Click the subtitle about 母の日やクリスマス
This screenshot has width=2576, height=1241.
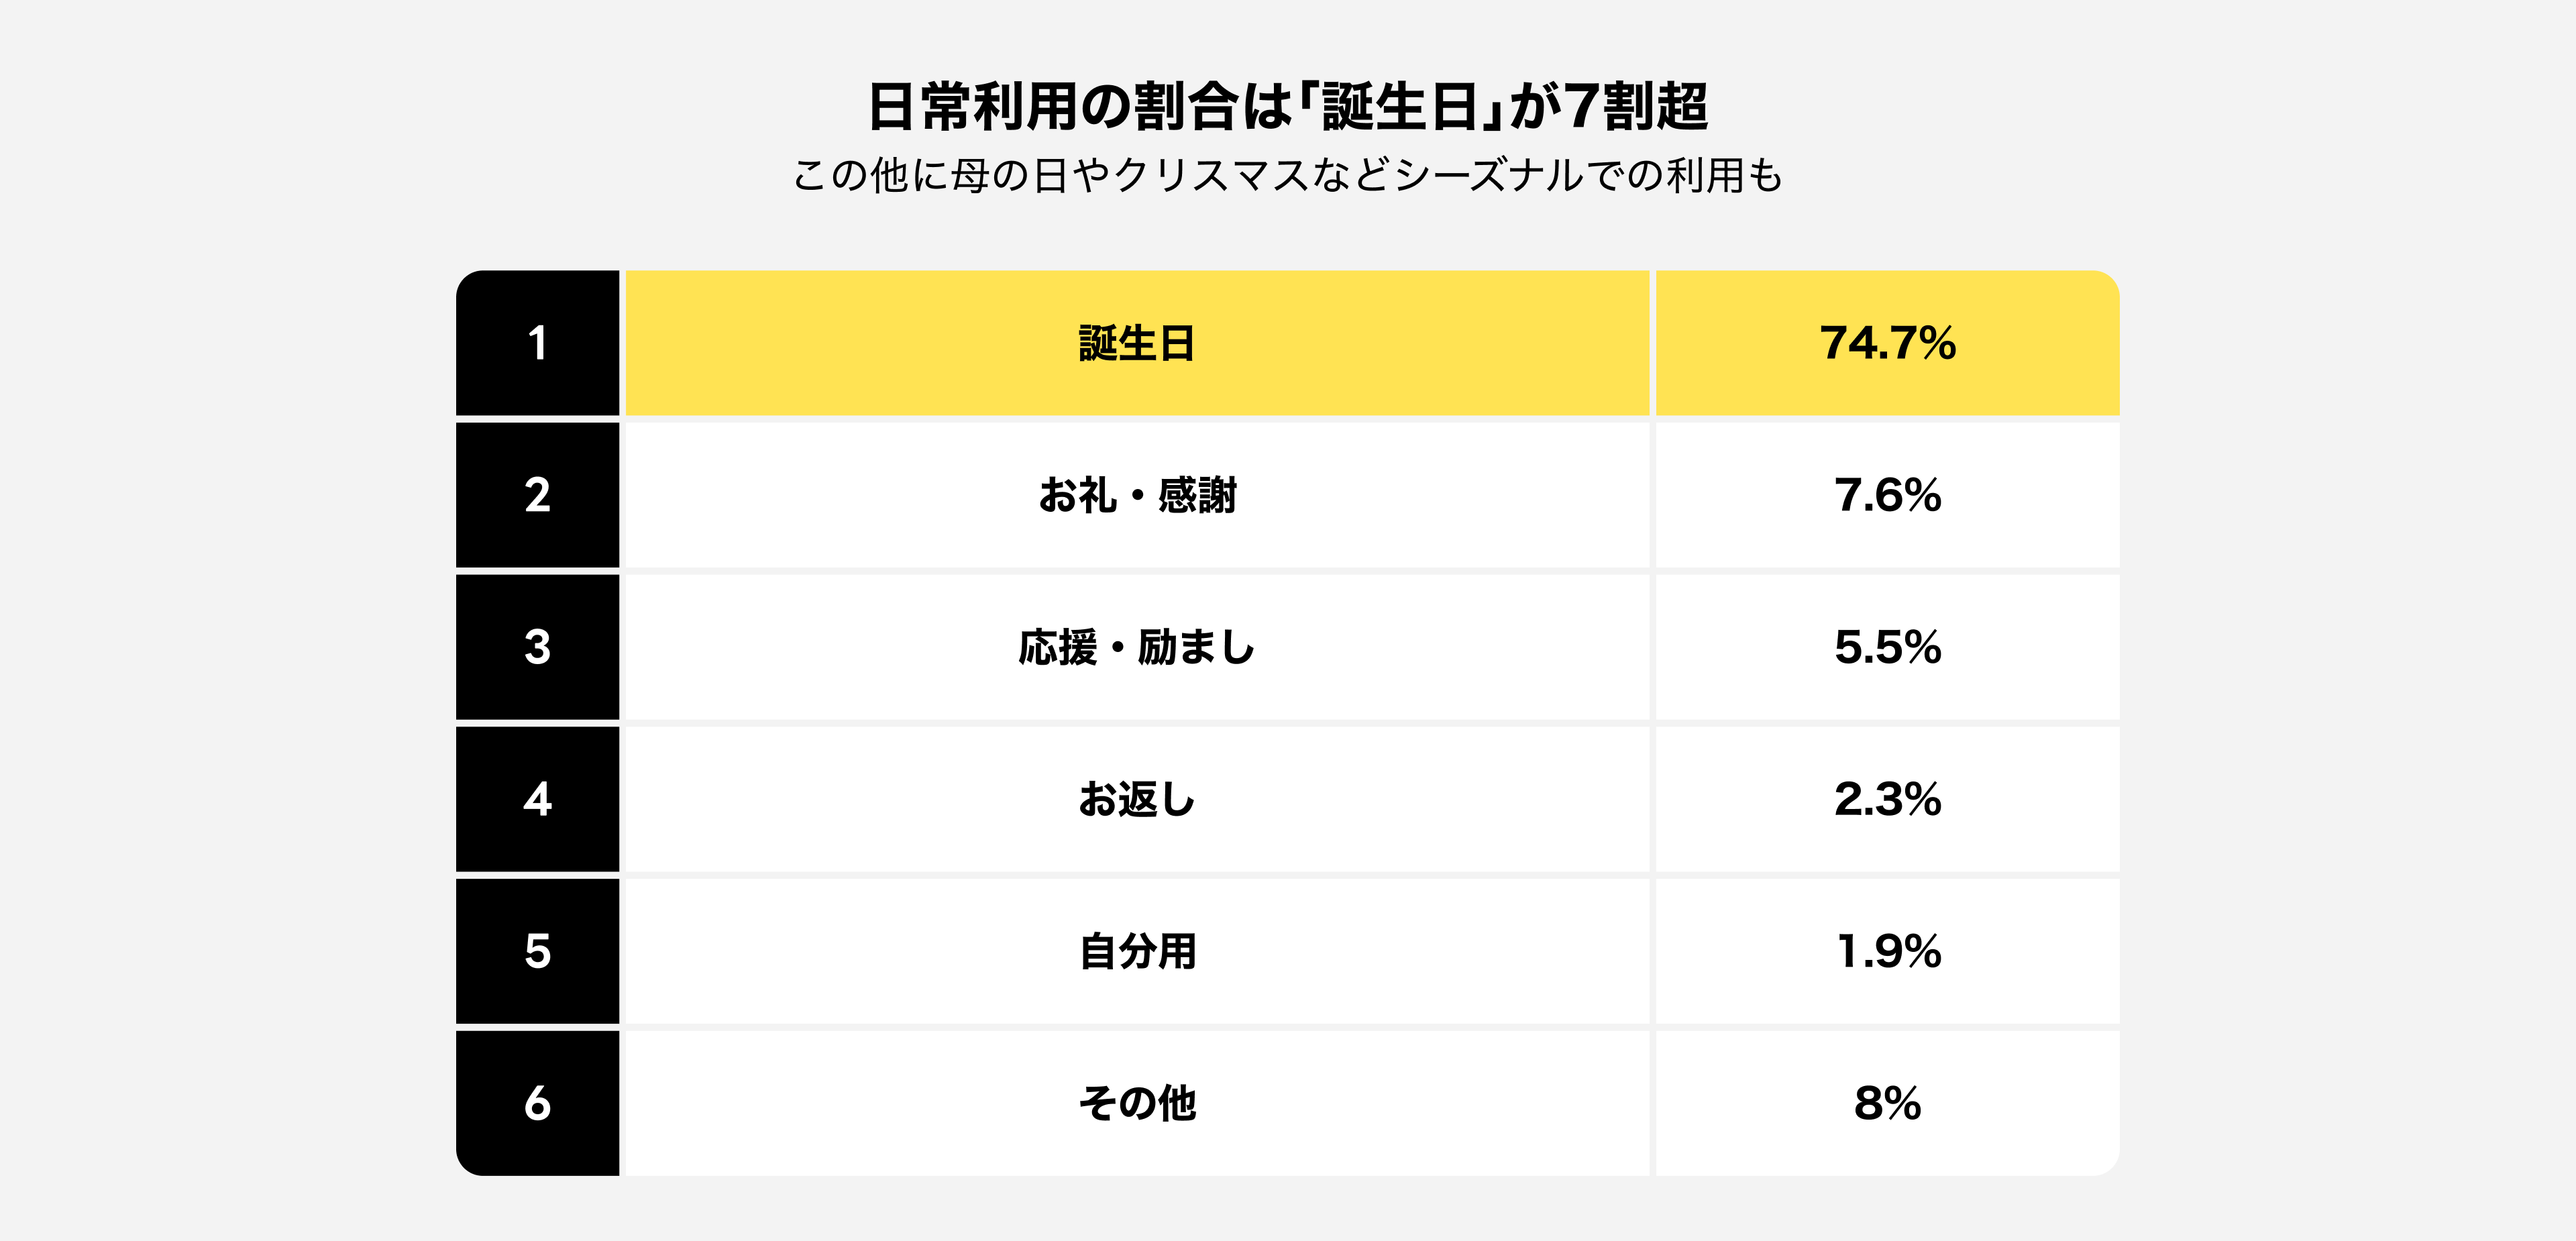(x=1288, y=176)
